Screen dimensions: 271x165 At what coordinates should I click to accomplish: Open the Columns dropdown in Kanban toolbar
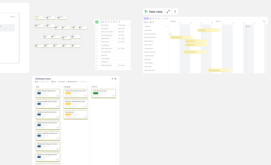point(63,82)
